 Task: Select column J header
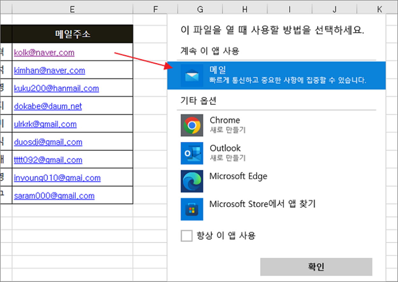(334, 9)
